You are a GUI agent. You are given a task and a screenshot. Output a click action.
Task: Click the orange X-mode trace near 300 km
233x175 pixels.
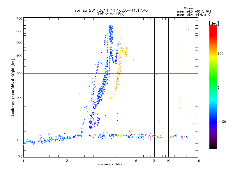point(119,73)
